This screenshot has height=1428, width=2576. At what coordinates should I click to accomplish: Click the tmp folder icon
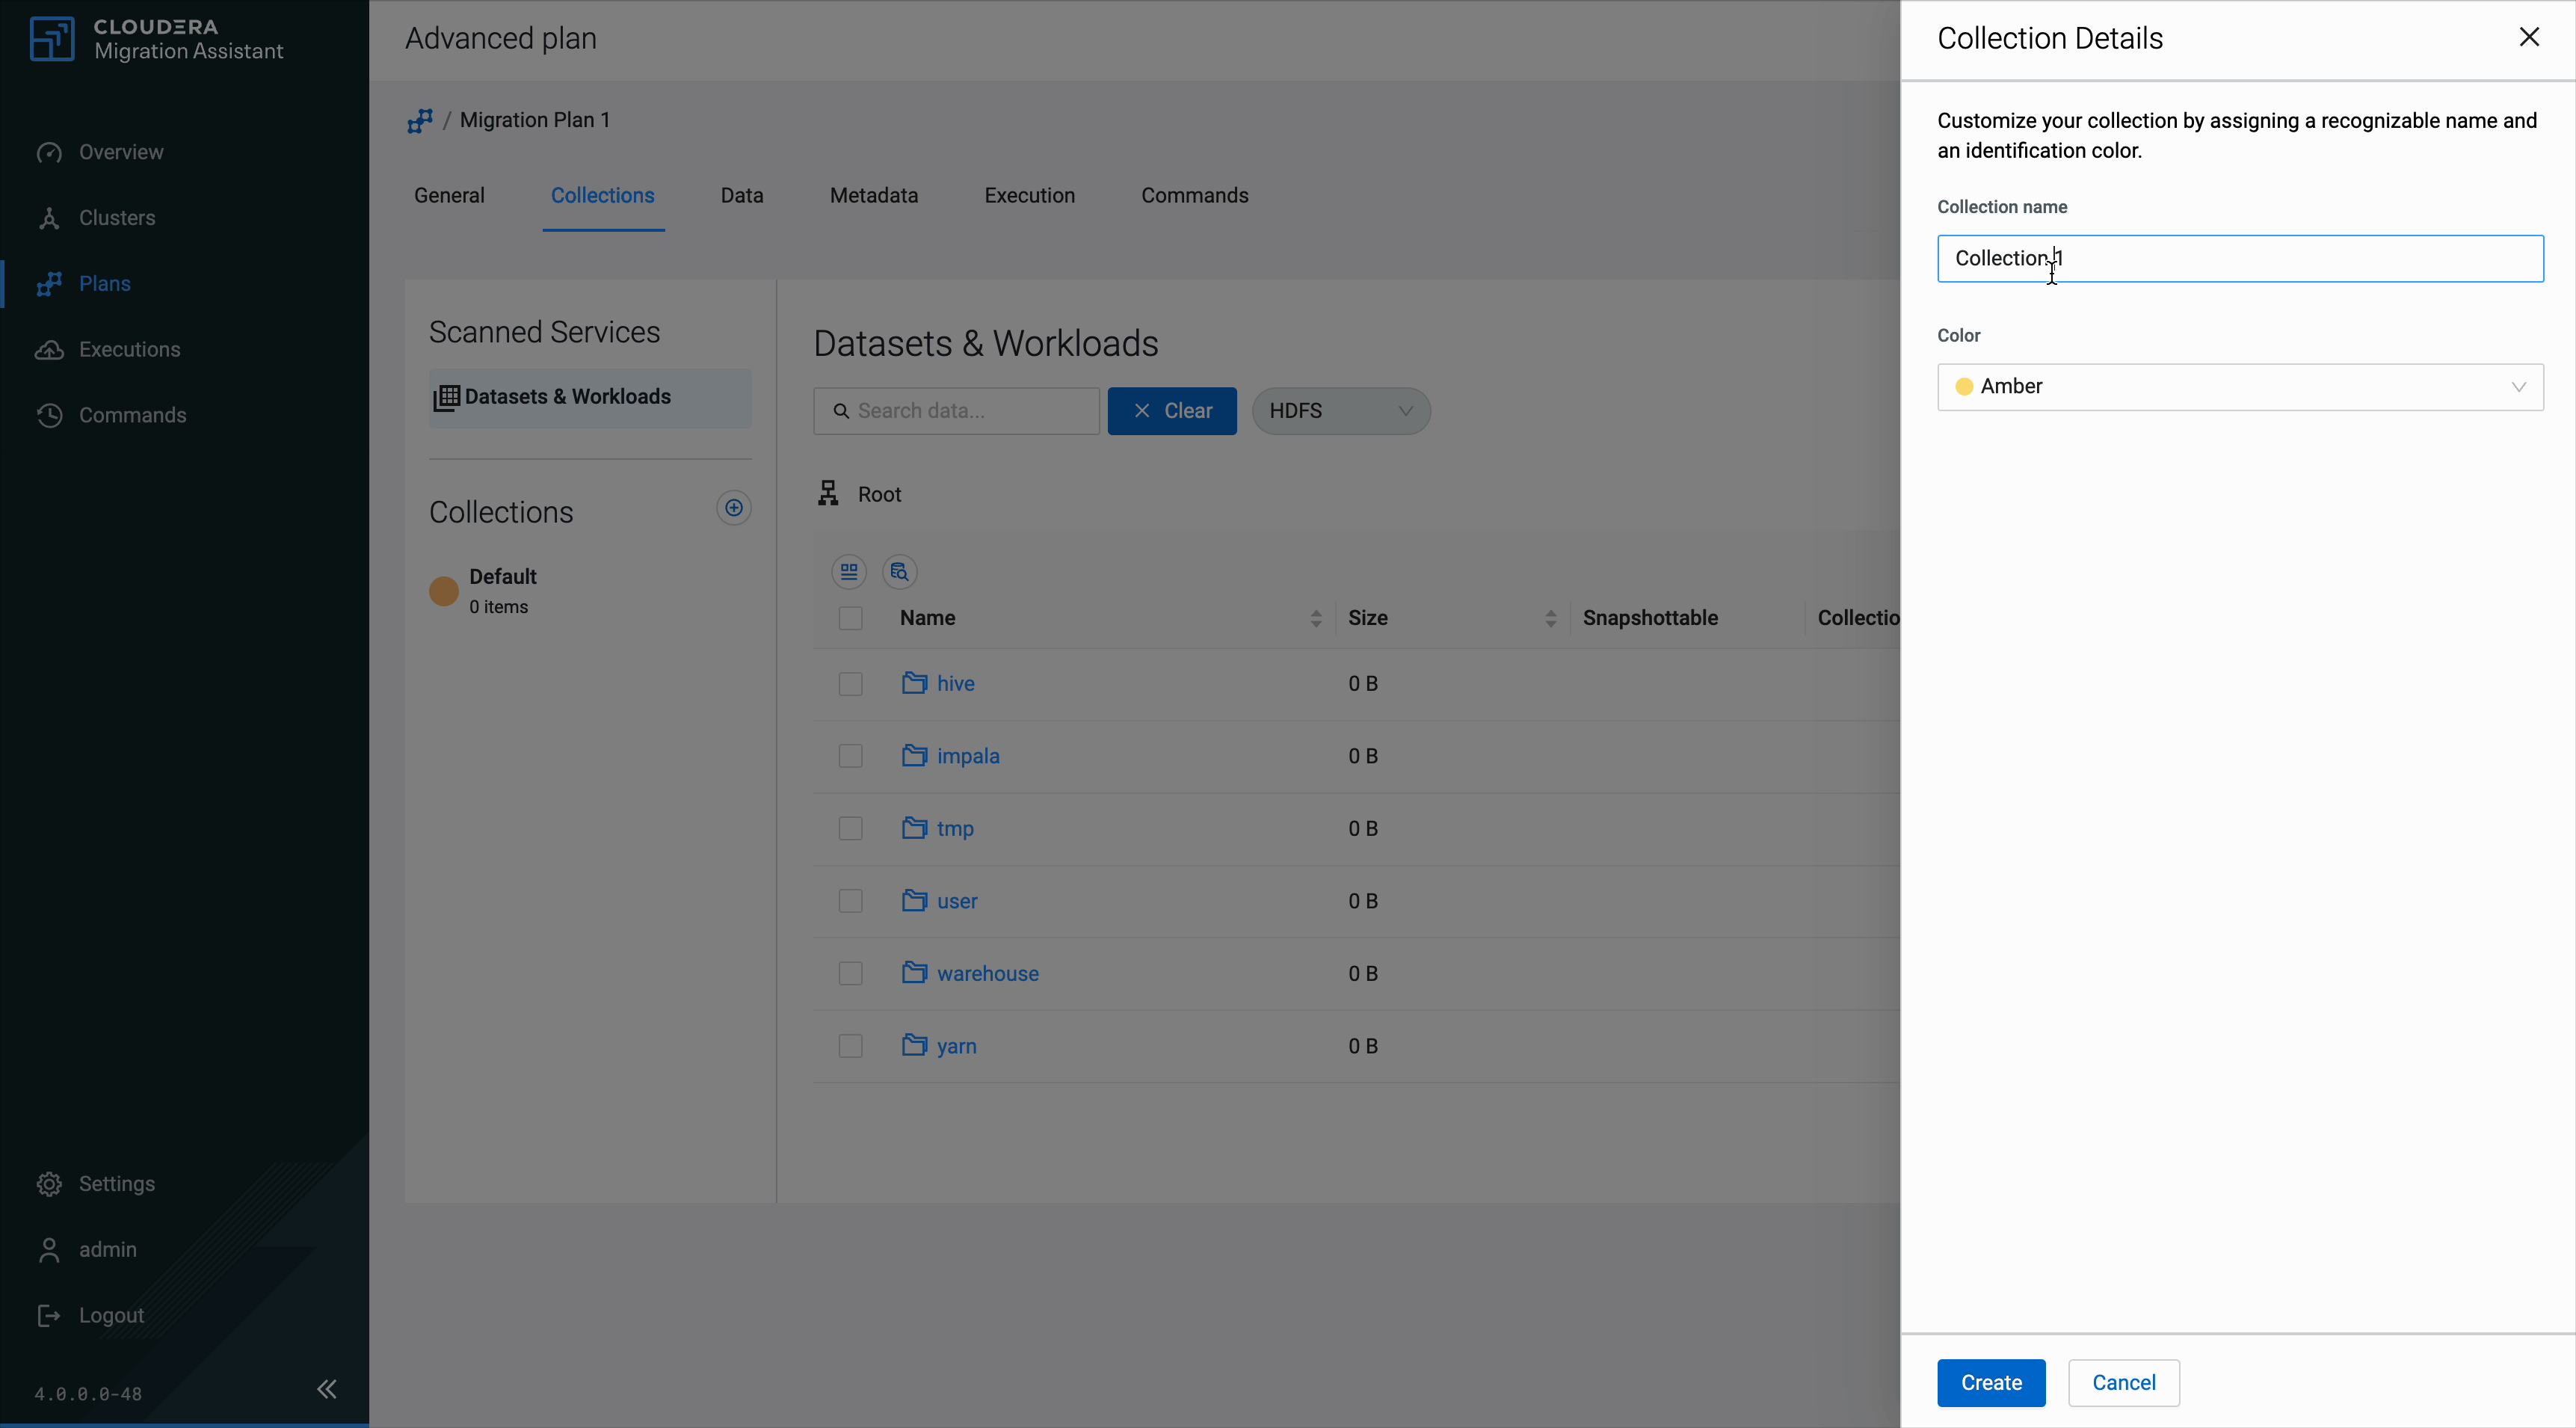[x=914, y=828]
